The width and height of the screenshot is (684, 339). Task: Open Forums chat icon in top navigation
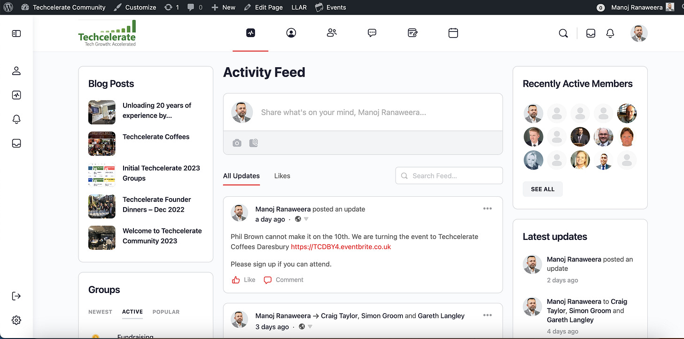(372, 33)
